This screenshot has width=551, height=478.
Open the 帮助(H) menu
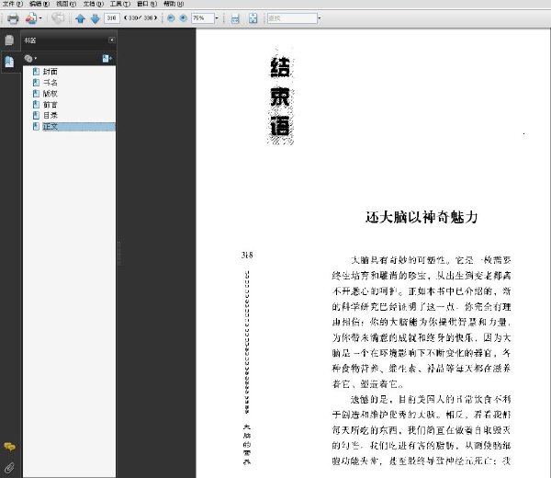pos(174,4)
